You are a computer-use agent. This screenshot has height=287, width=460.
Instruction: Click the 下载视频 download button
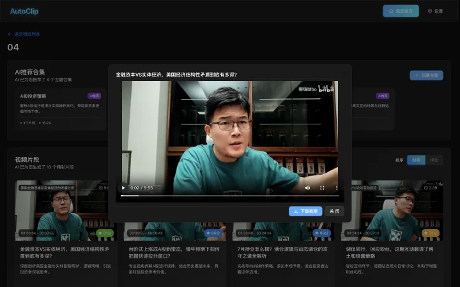coord(305,211)
